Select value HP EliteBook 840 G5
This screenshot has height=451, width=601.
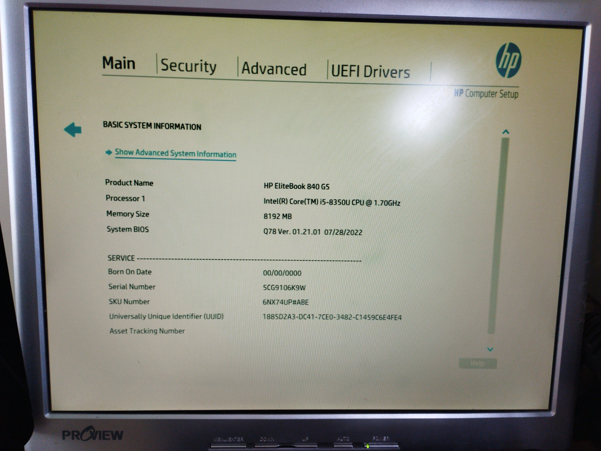pyautogui.click(x=296, y=186)
